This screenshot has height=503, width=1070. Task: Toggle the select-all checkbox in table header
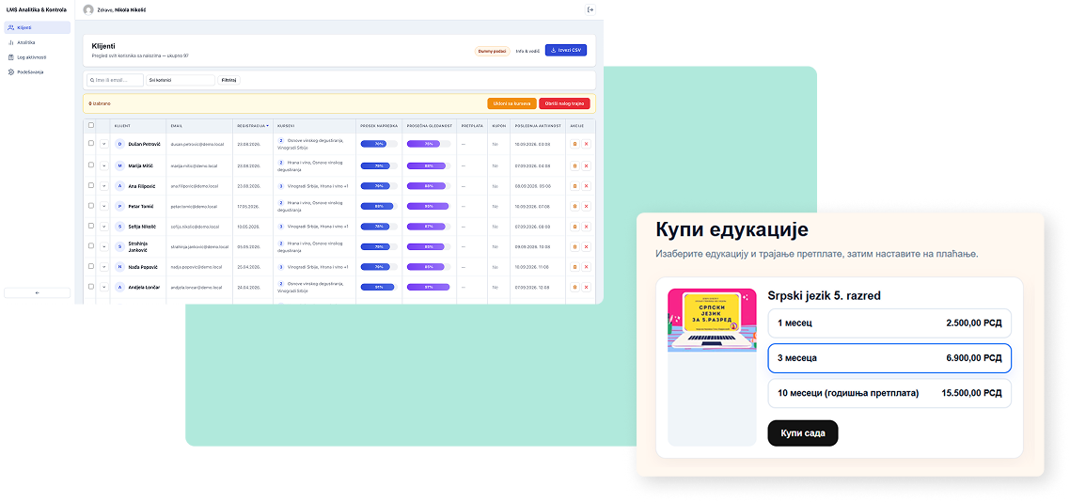point(91,126)
